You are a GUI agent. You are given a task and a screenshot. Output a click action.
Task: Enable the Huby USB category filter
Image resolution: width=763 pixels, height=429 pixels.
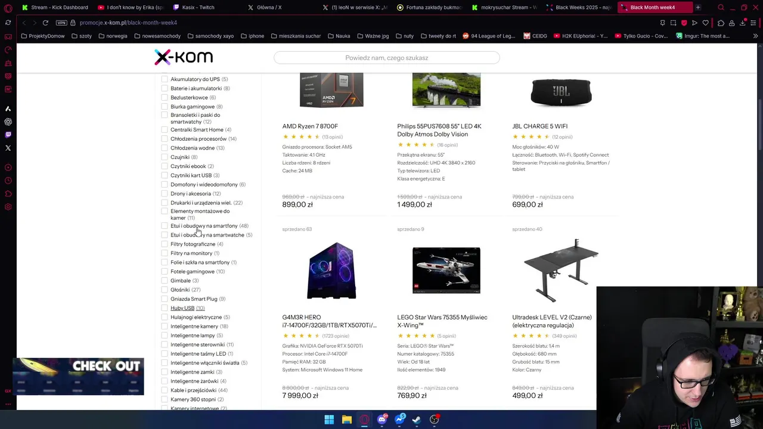click(165, 308)
